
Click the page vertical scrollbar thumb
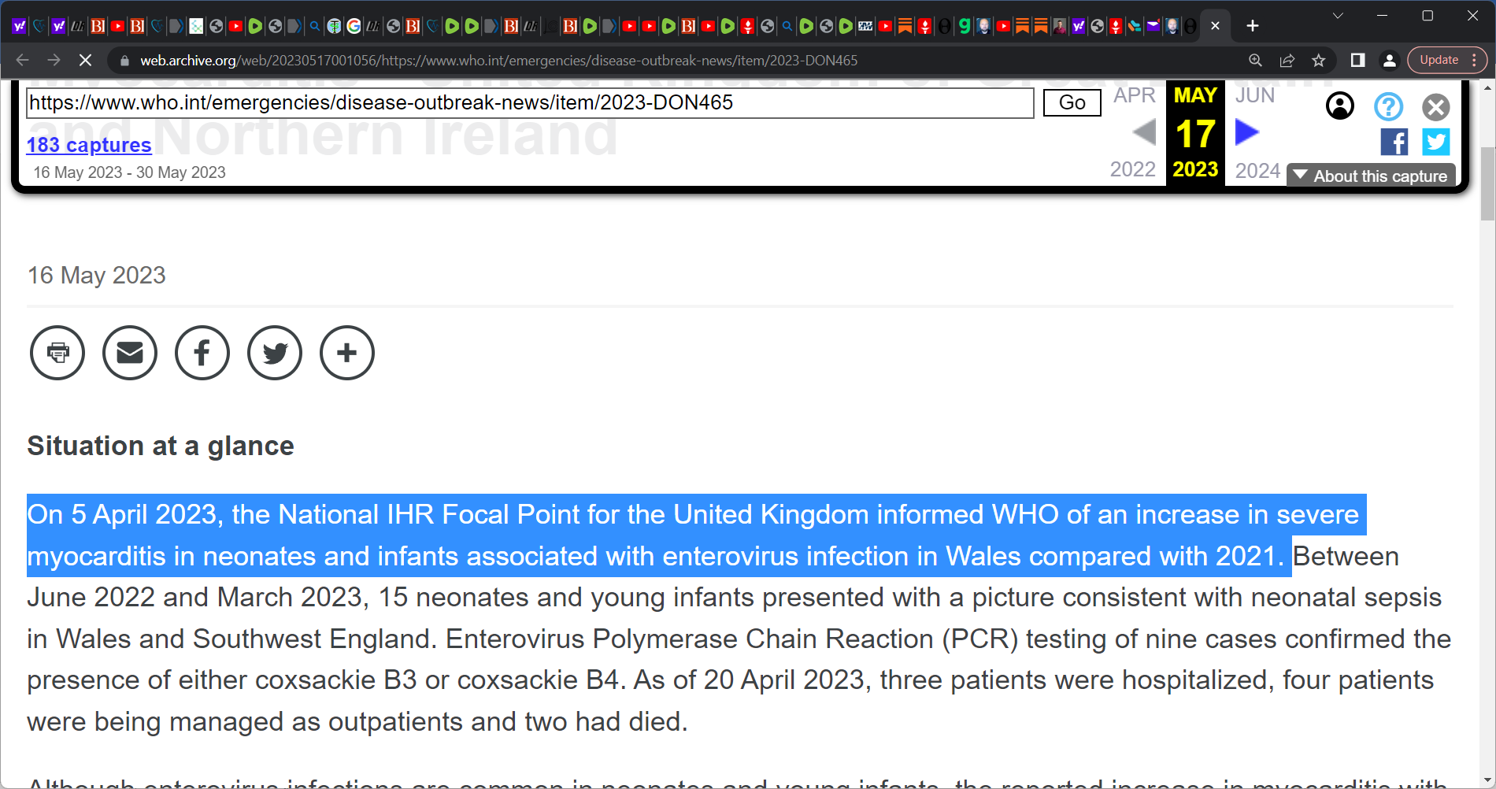pos(1487,183)
